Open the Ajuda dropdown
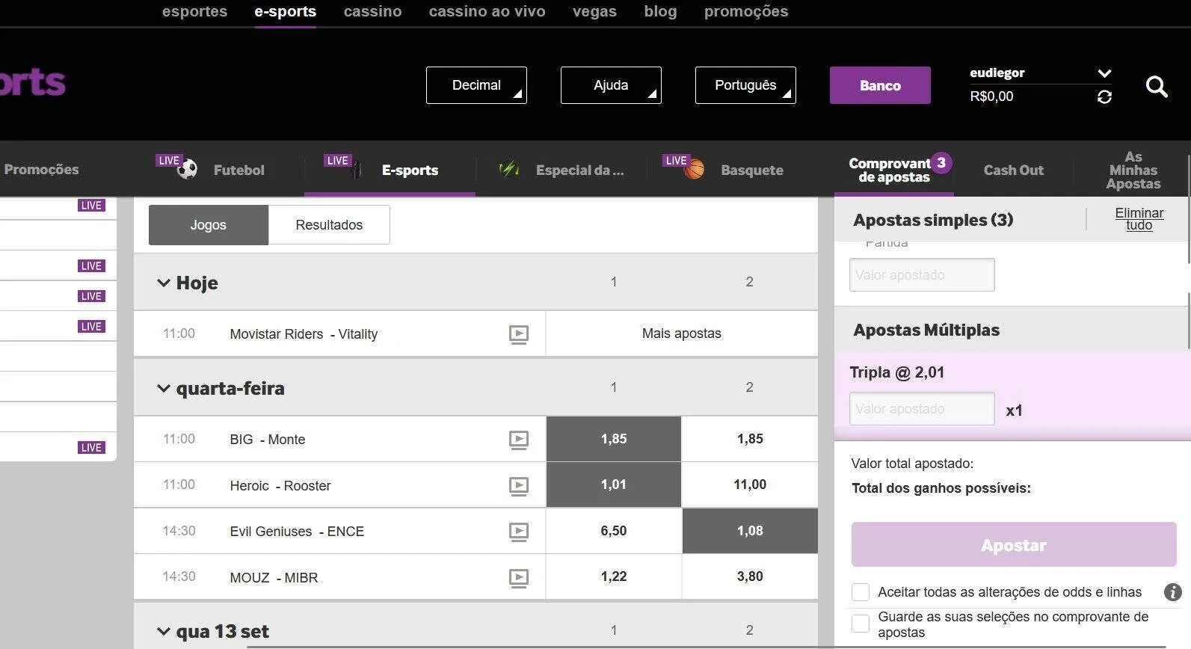This screenshot has height=649, width=1191. point(611,85)
